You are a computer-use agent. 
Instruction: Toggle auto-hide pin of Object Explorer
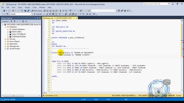pos(37,18)
